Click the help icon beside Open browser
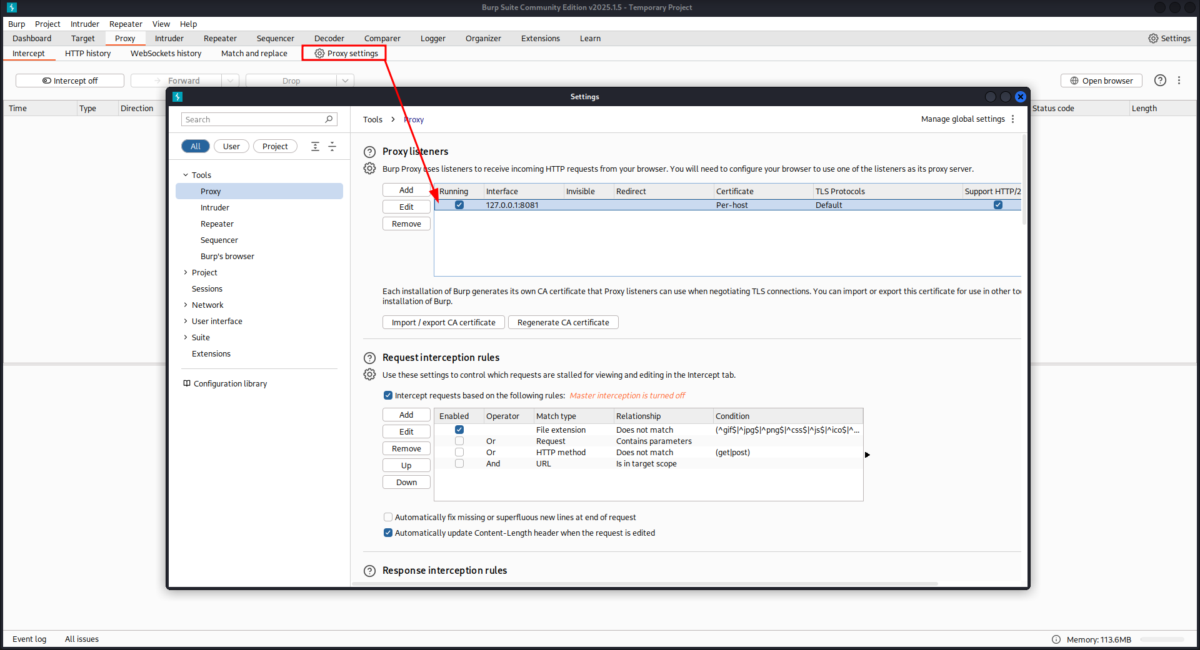This screenshot has height=650, width=1200. [x=1160, y=81]
